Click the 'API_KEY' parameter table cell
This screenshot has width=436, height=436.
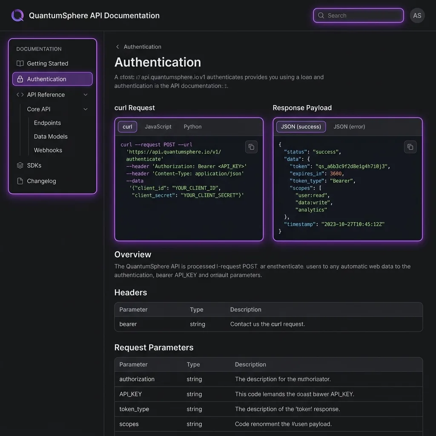click(130, 394)
